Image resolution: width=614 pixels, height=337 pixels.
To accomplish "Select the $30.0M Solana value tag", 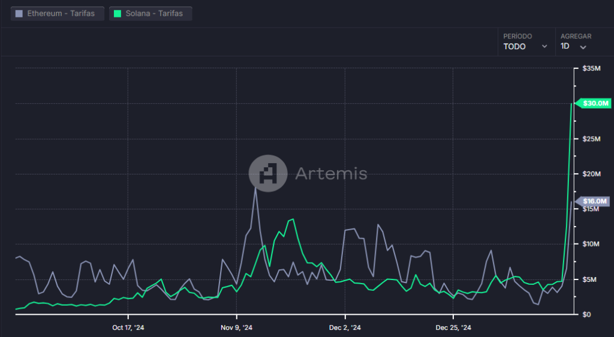I will click(593, 103).
